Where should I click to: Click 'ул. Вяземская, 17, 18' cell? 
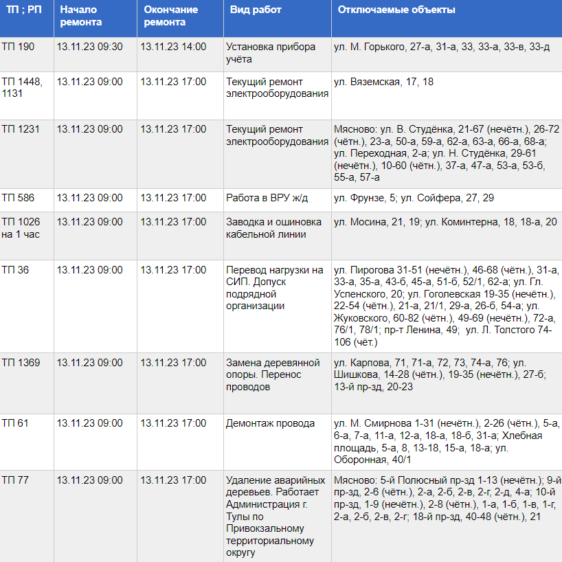click(x=447, y=95)
